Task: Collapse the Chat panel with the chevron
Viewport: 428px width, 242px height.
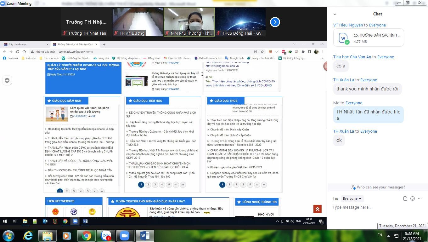Action: click(335, 14)
